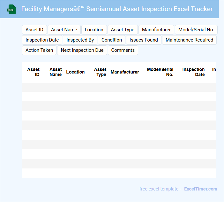Click the Inspection Date tag
This screenshot has height=202, width=224.
42,40
